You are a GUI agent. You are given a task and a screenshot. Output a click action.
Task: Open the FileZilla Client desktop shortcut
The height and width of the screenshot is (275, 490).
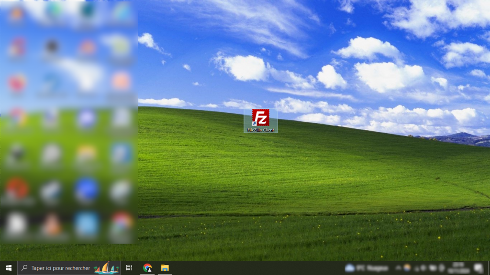[x=260, y=117]
